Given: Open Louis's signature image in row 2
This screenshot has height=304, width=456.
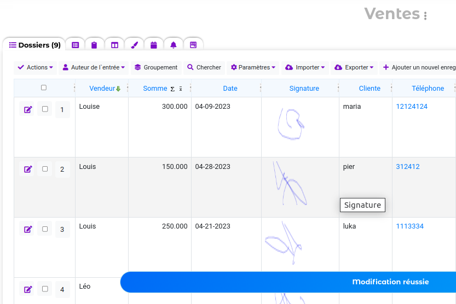Looking at the screenshot, I should (x=290, y=185).
